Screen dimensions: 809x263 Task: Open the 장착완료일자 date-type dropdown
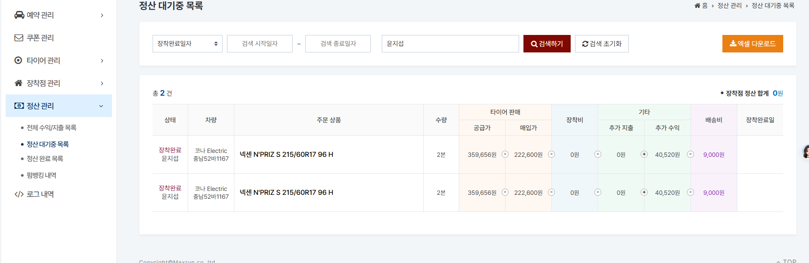pos(187,44)
